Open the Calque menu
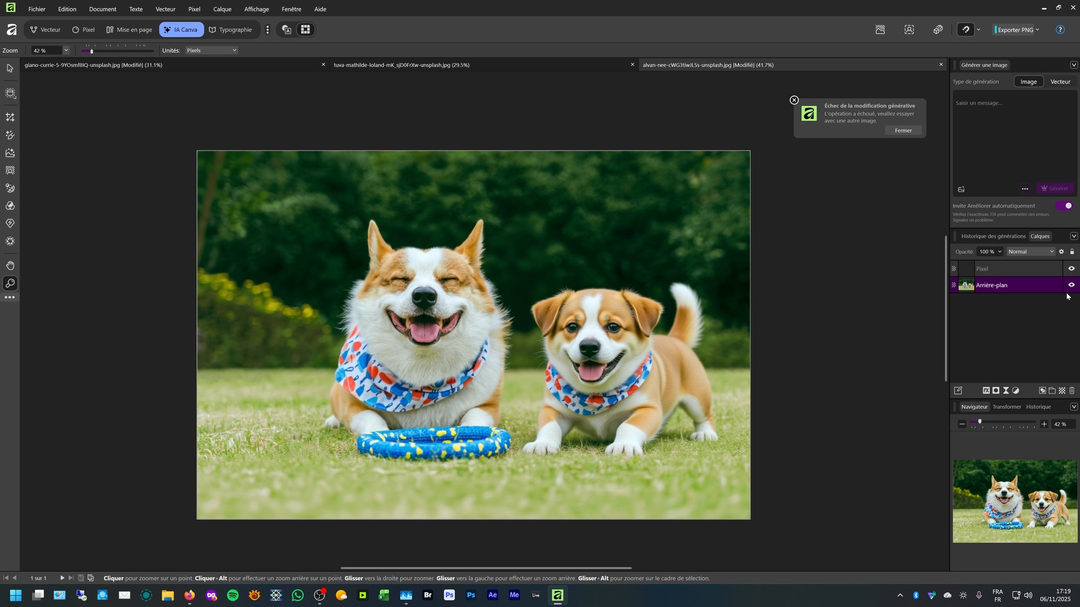 point(222,9)
